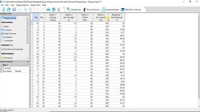Click the Factor 2 B:A. Dosage header
The height and width of the screenshot is (112, 200).
(x=69, y=17)
